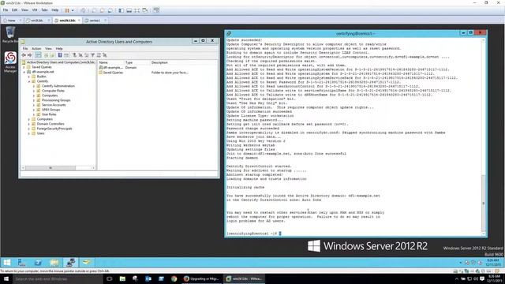Select Users container in tree

[x=40, y=133]
